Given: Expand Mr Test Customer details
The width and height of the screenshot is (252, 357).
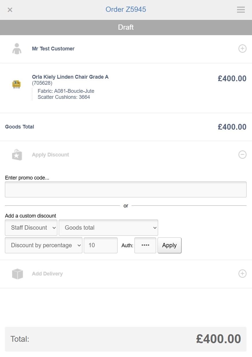Looking at the screenshot, I should point(242,49).
